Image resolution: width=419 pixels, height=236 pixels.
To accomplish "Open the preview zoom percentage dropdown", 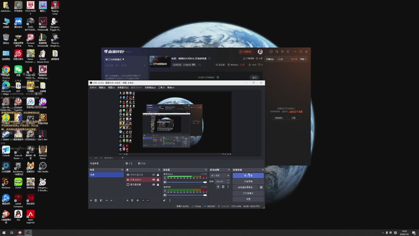I will pos(97,158).
